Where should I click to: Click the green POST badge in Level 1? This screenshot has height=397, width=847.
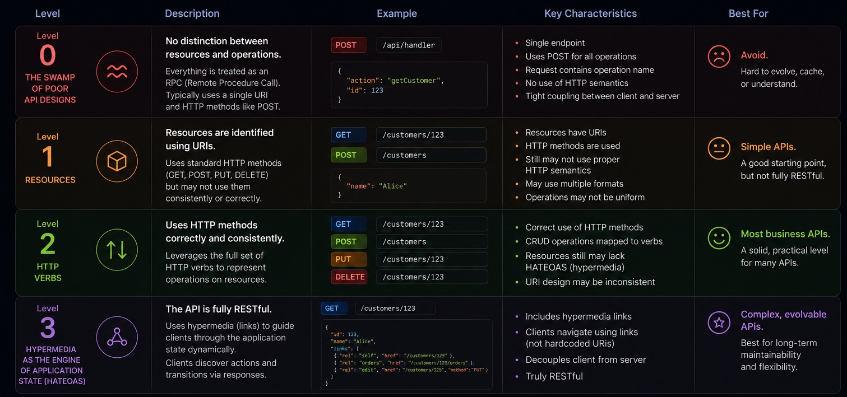[349, 155]
